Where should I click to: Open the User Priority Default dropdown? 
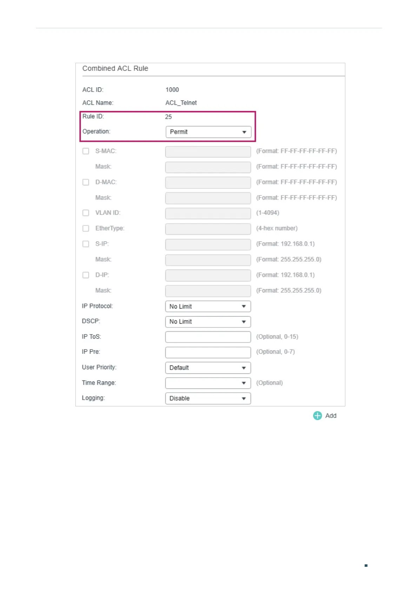(x=208, y=368)
